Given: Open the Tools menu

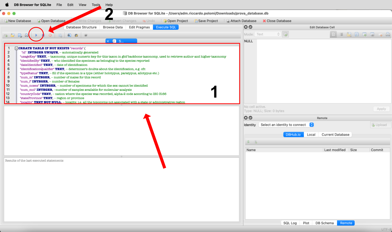Looking at the screenshot, I should [96, 5].
